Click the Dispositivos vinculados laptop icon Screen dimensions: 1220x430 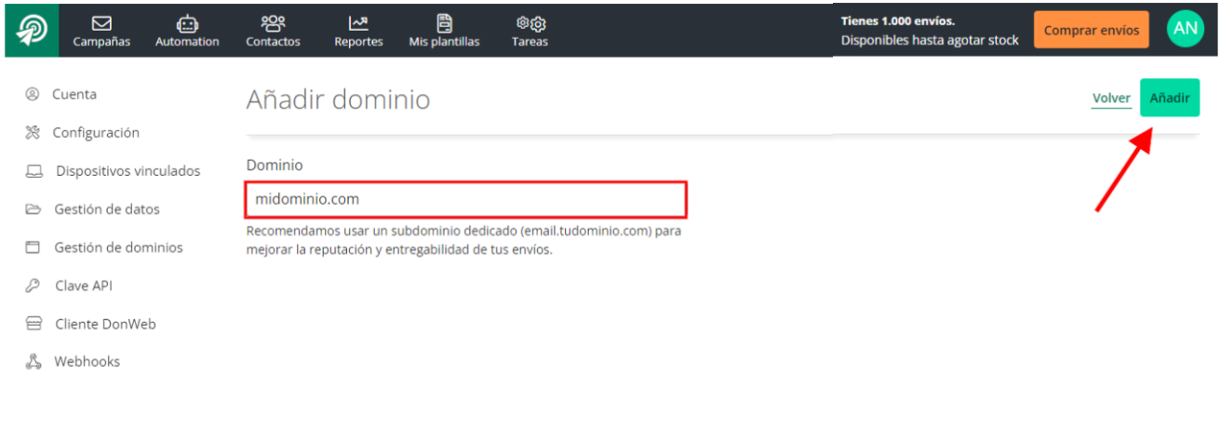pyautogui.click(x=34, y=171)
